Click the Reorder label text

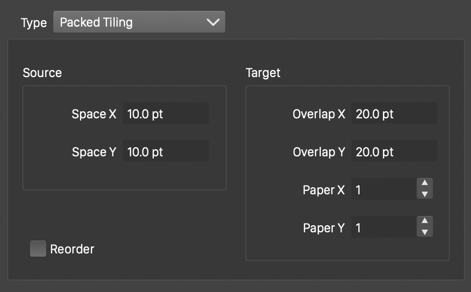[x=72, y=249]
